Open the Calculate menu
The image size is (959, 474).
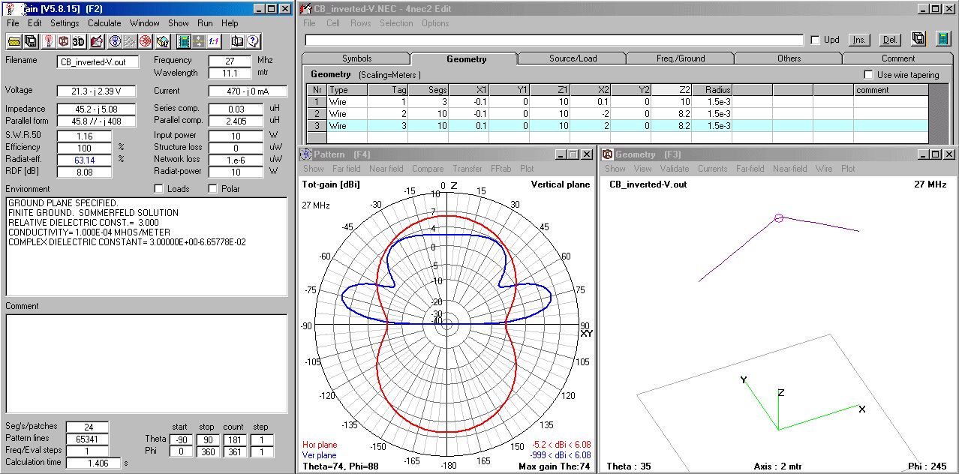click(x=104, y=23)
